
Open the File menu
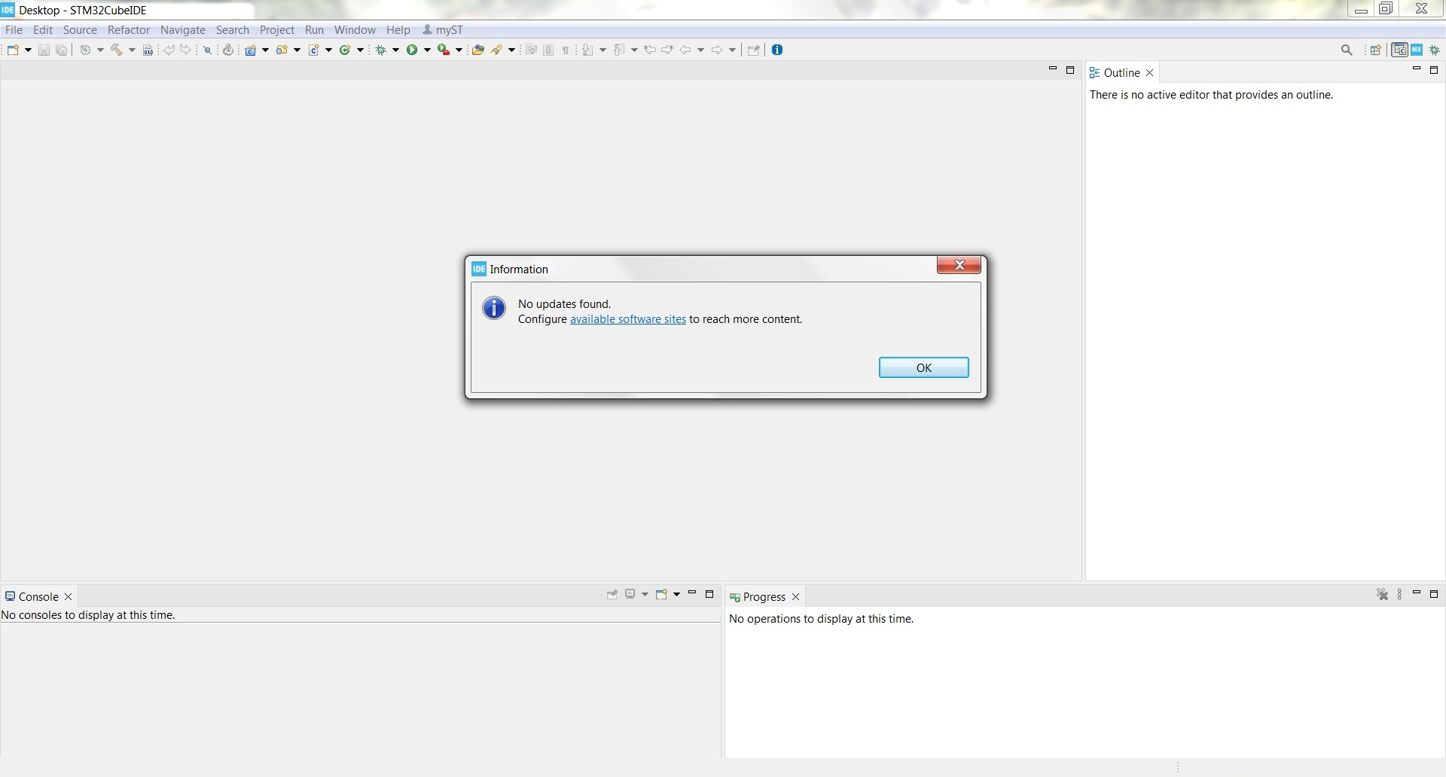(x=14, y=30)
